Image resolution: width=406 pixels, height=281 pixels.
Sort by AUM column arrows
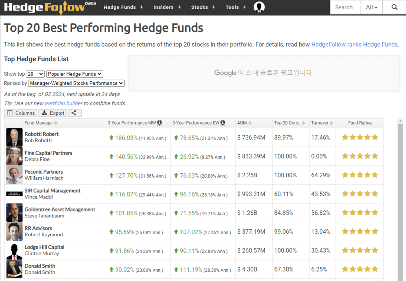[x=250, y=123]
